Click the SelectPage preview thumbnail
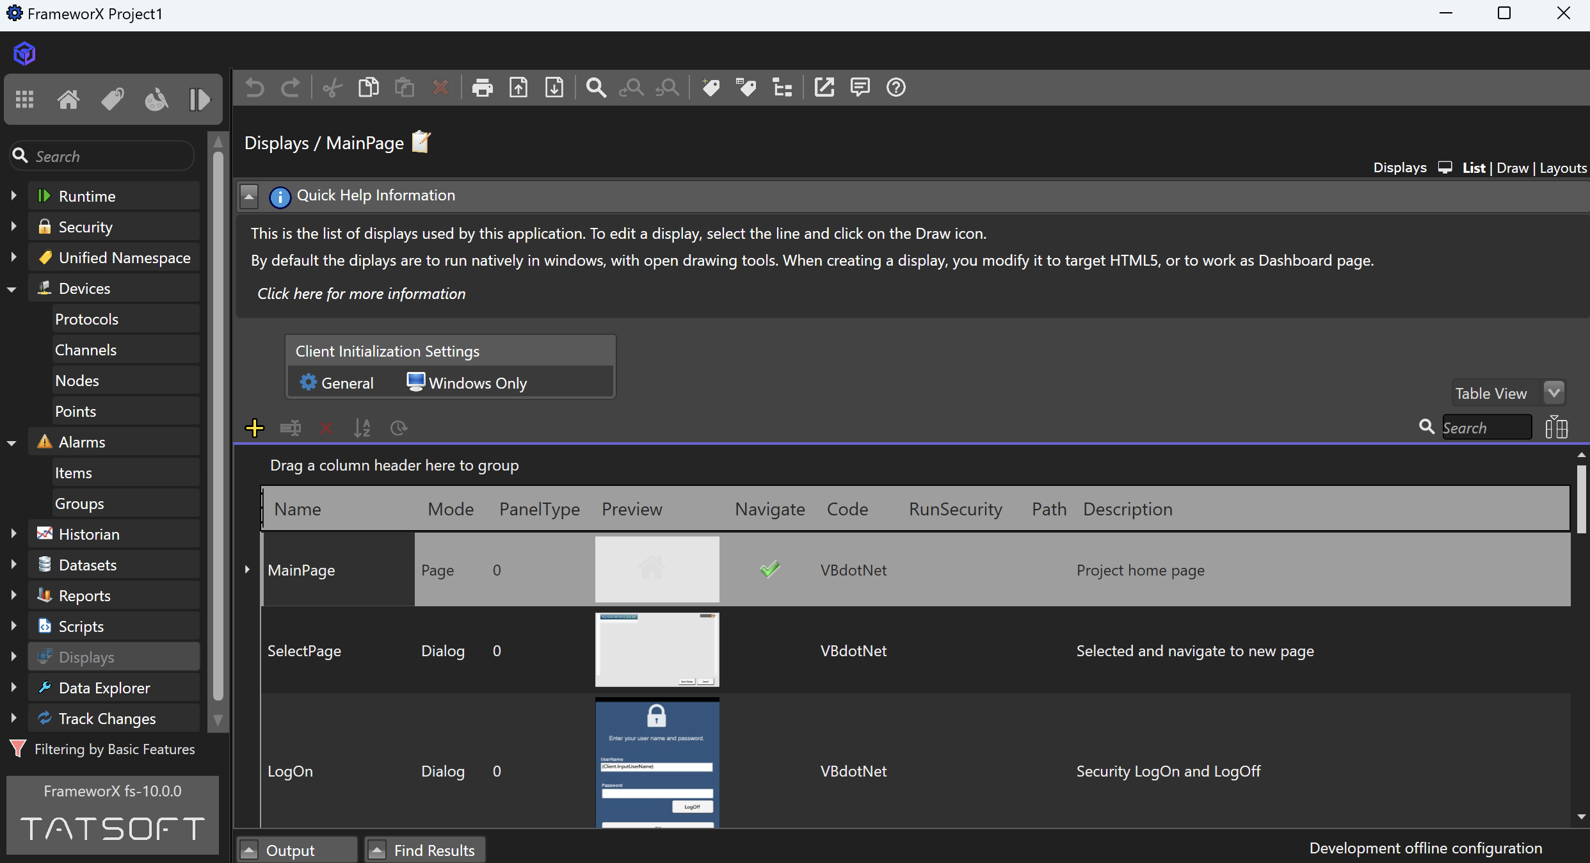The width and height of the screenshot is (1590, 863). (x=657, y=650)
